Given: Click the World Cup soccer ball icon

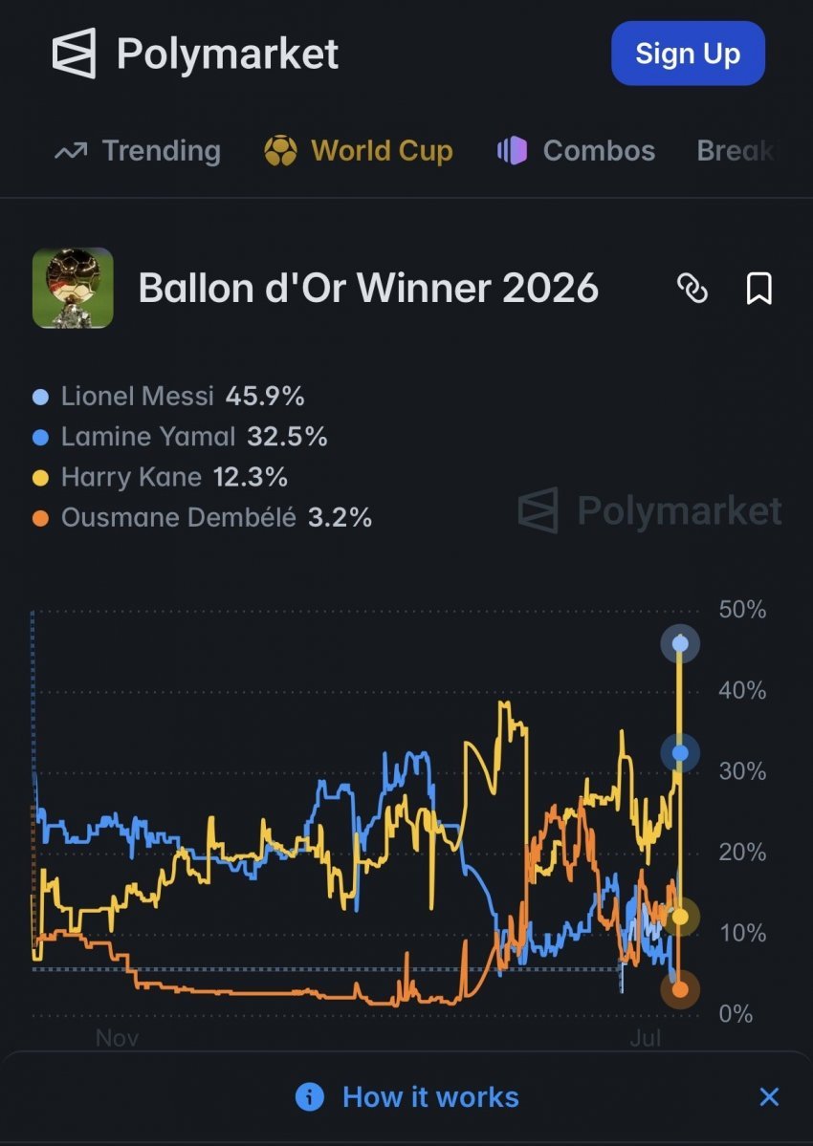Looking at the screenshot, I should click(281, 151).
